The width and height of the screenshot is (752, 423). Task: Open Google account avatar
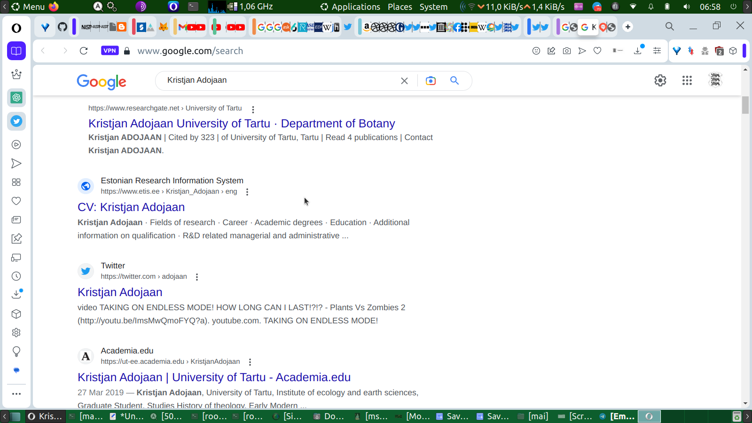tap(715, 80)
